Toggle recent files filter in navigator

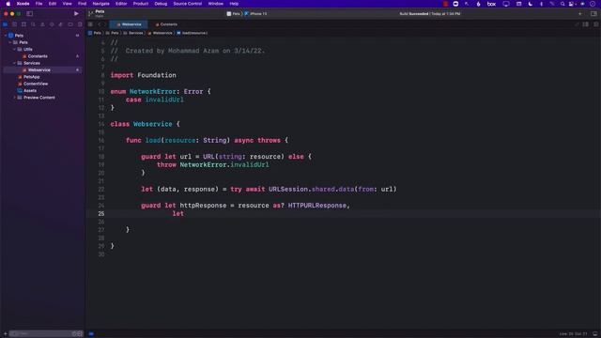click(x=75, y=334)
